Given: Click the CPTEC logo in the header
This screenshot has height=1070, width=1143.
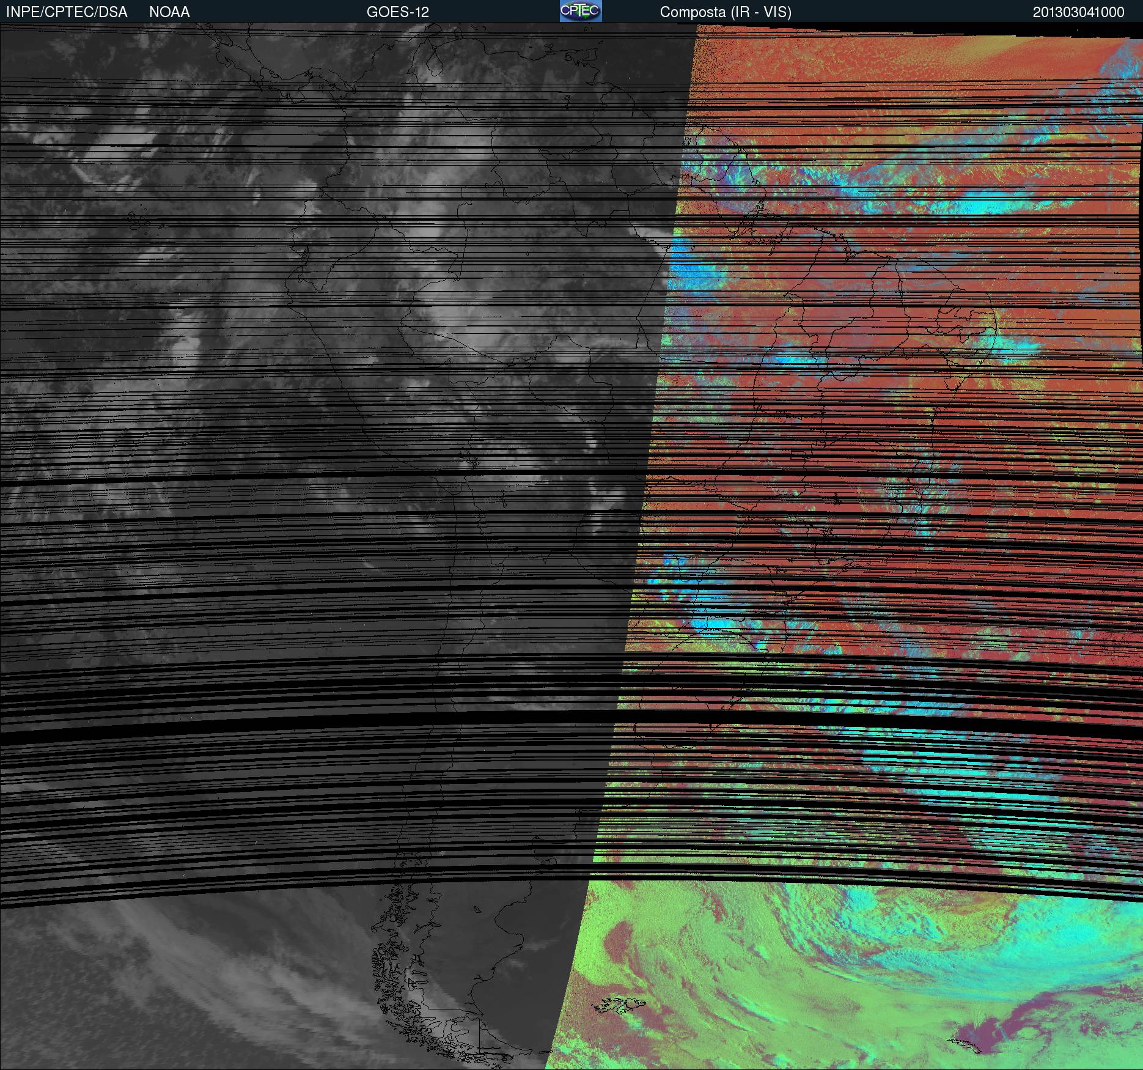Looking at the screenshot, I should coord(581,11).
